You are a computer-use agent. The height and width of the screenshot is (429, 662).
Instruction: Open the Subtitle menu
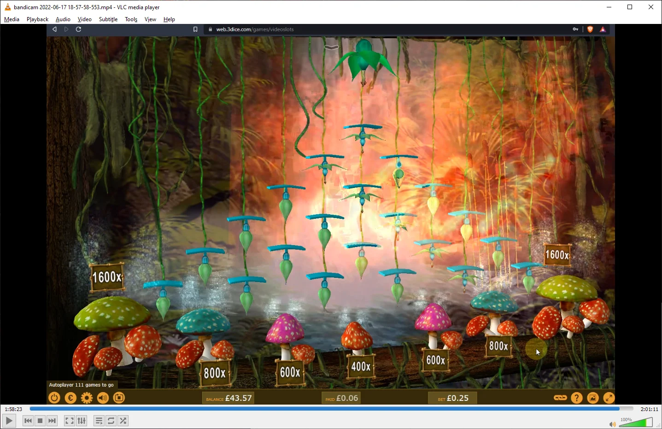[x=108, y=19]
